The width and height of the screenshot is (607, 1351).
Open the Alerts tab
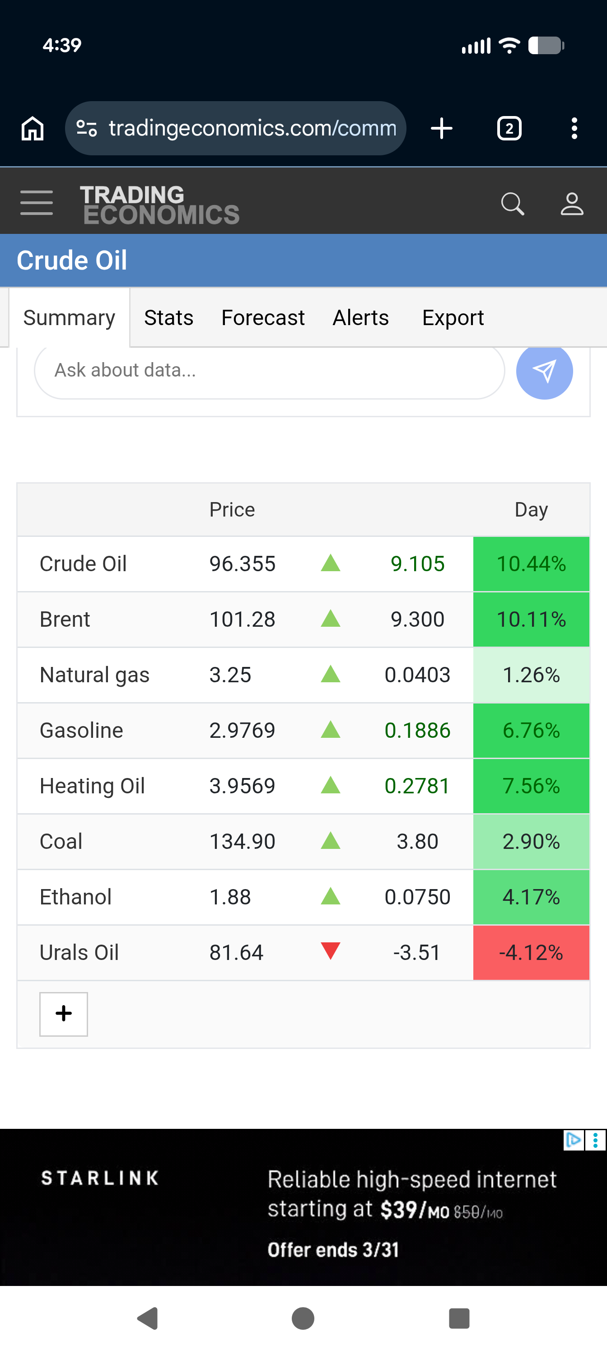(x=360, y=318)
